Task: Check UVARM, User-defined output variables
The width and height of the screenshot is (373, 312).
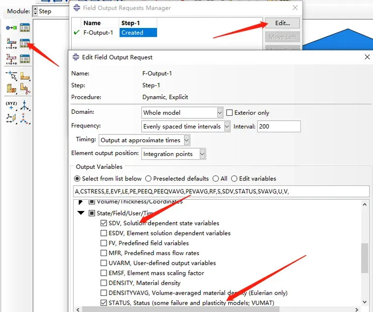Action: click(104, 263)
